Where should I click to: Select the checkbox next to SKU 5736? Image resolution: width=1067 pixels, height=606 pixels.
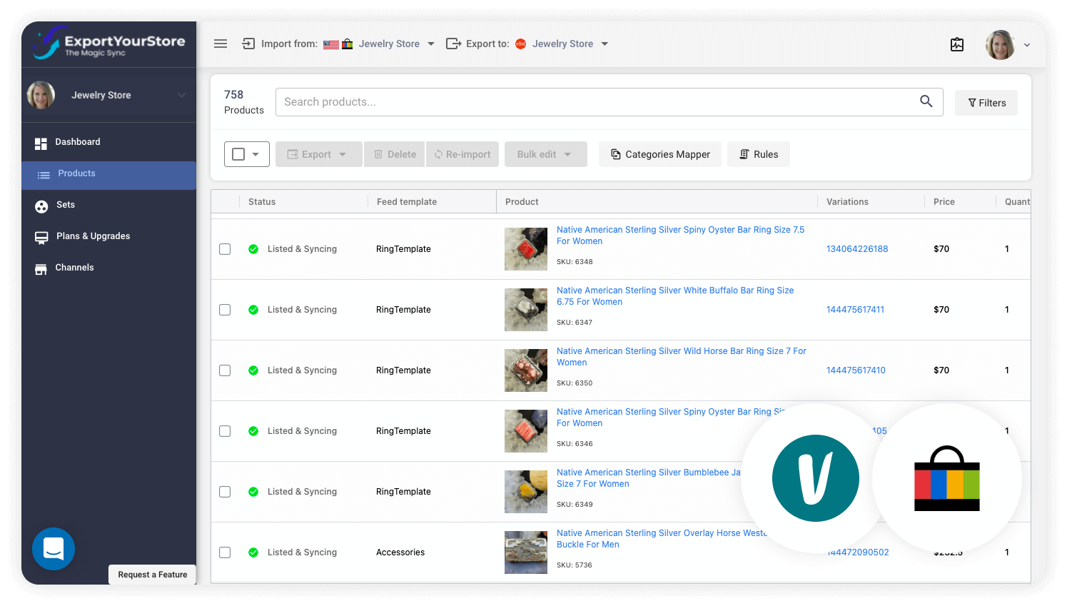pos(225,552)
